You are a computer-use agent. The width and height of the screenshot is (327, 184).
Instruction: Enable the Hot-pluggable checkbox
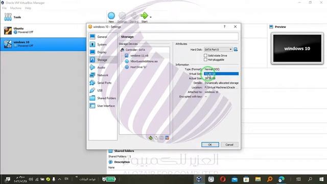[x=205, y=60]
